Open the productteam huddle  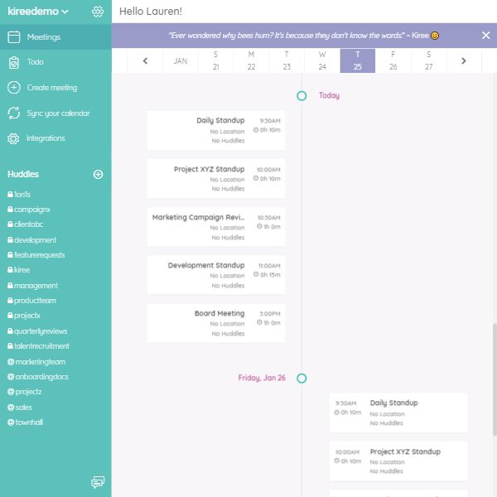[x=31, y=301]
